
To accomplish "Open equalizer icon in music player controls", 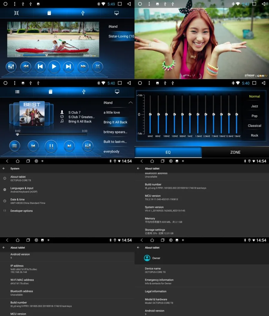I will 88,146.
